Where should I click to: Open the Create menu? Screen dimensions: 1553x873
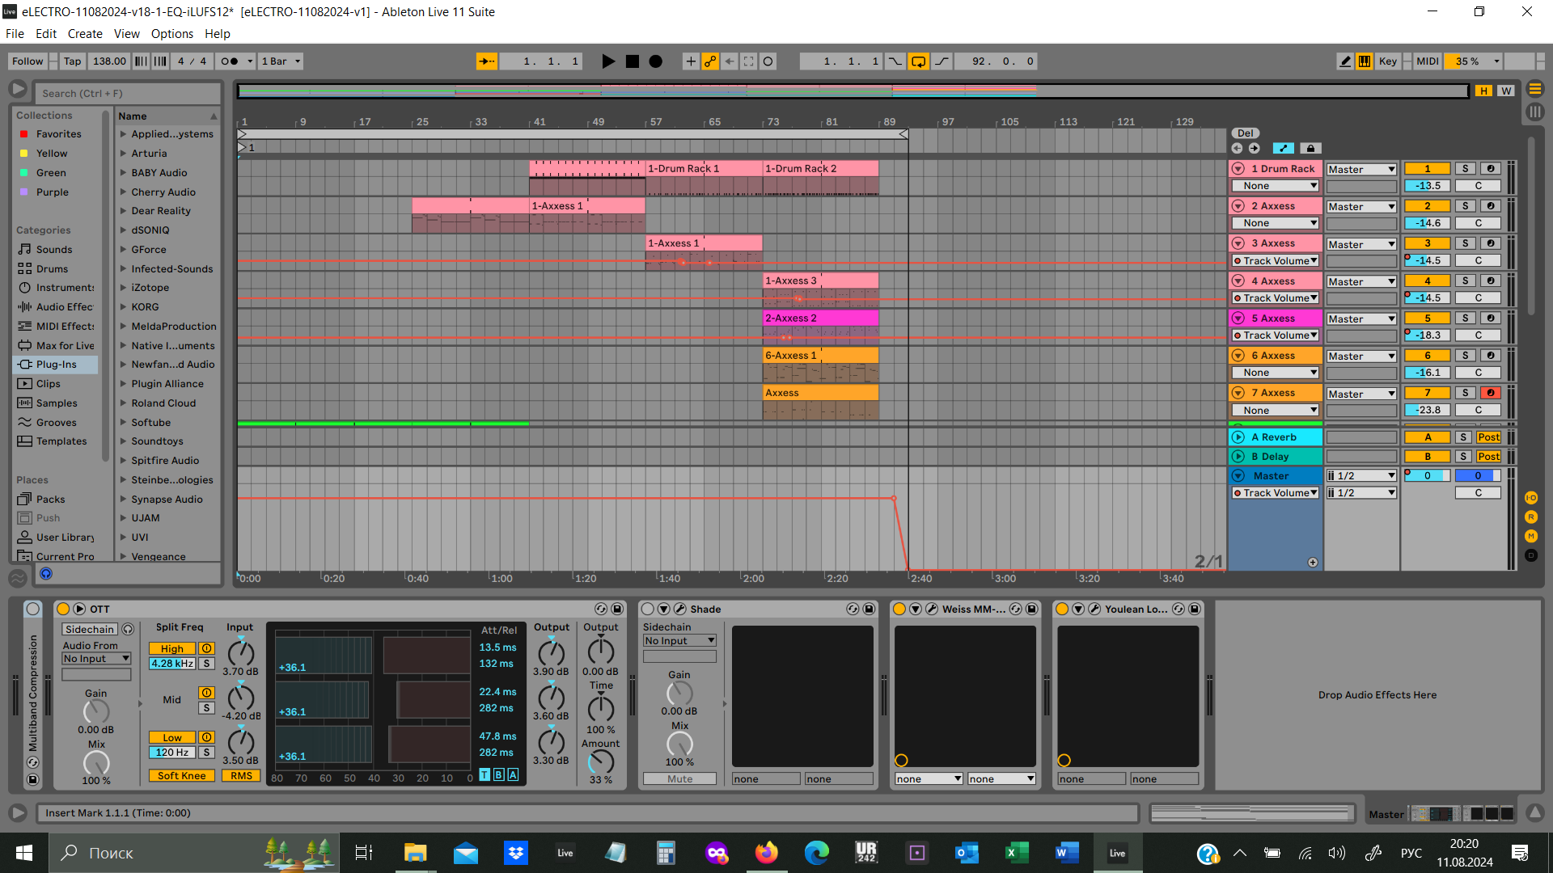pyautogui.click(x=85, y=34)
